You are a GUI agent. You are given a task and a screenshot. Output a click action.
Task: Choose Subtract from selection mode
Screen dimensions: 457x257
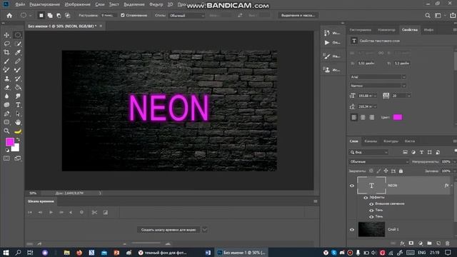pyautogui.click(x=59, y=16)
